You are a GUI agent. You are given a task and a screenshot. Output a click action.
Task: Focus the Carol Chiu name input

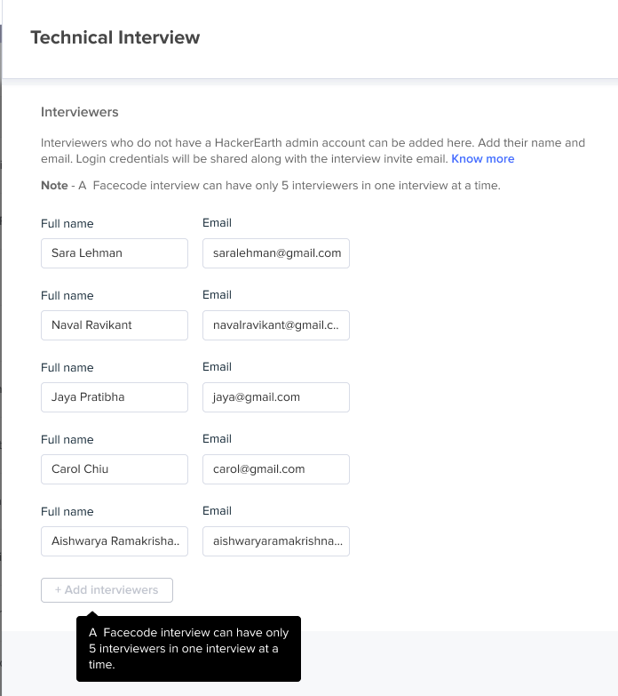click(x=115, y=469)
